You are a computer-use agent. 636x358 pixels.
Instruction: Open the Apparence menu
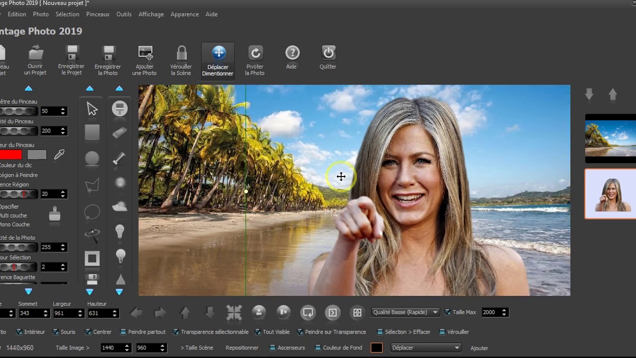[x=185, y=14]
